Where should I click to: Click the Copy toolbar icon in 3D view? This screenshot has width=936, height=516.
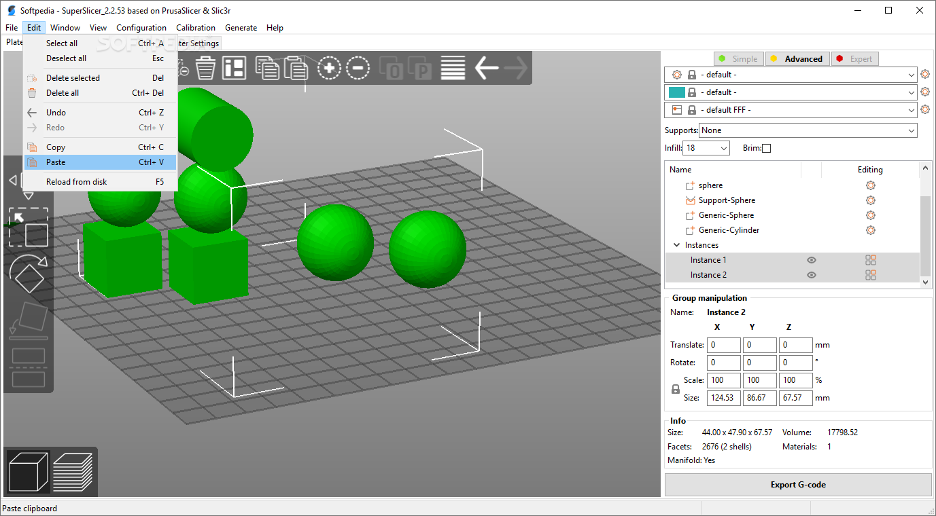[267, 68]
